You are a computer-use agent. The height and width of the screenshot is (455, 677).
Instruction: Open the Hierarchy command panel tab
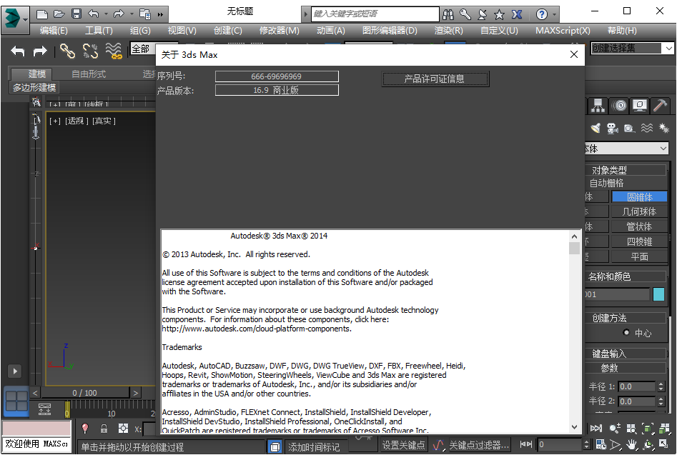[598, 106]
